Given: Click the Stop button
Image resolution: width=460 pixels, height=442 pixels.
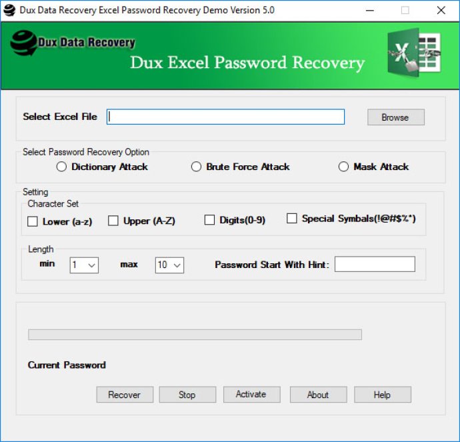Looking at the screenshot, I should click(x=187, y=395).
